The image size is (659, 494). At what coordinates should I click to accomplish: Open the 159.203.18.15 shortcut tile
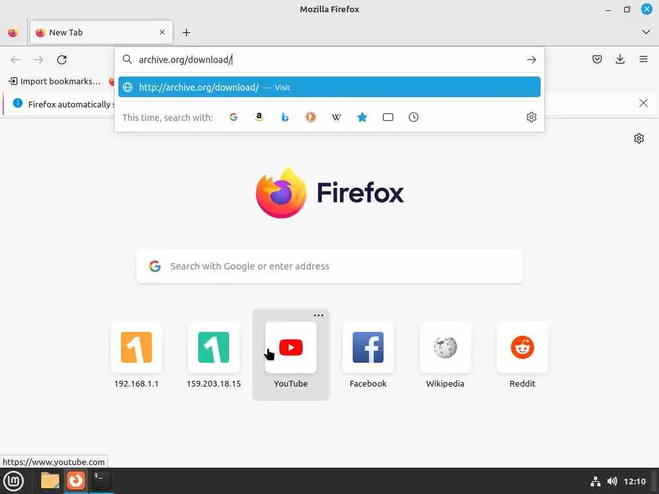pos(214,355)
